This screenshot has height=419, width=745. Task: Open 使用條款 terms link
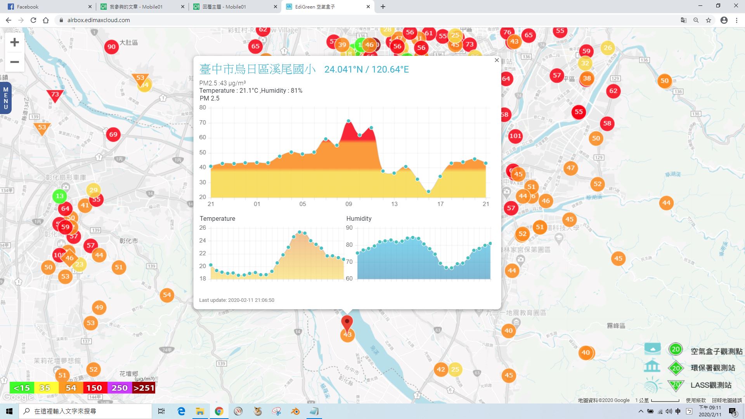pyautogui.click(x=696, y=400)
